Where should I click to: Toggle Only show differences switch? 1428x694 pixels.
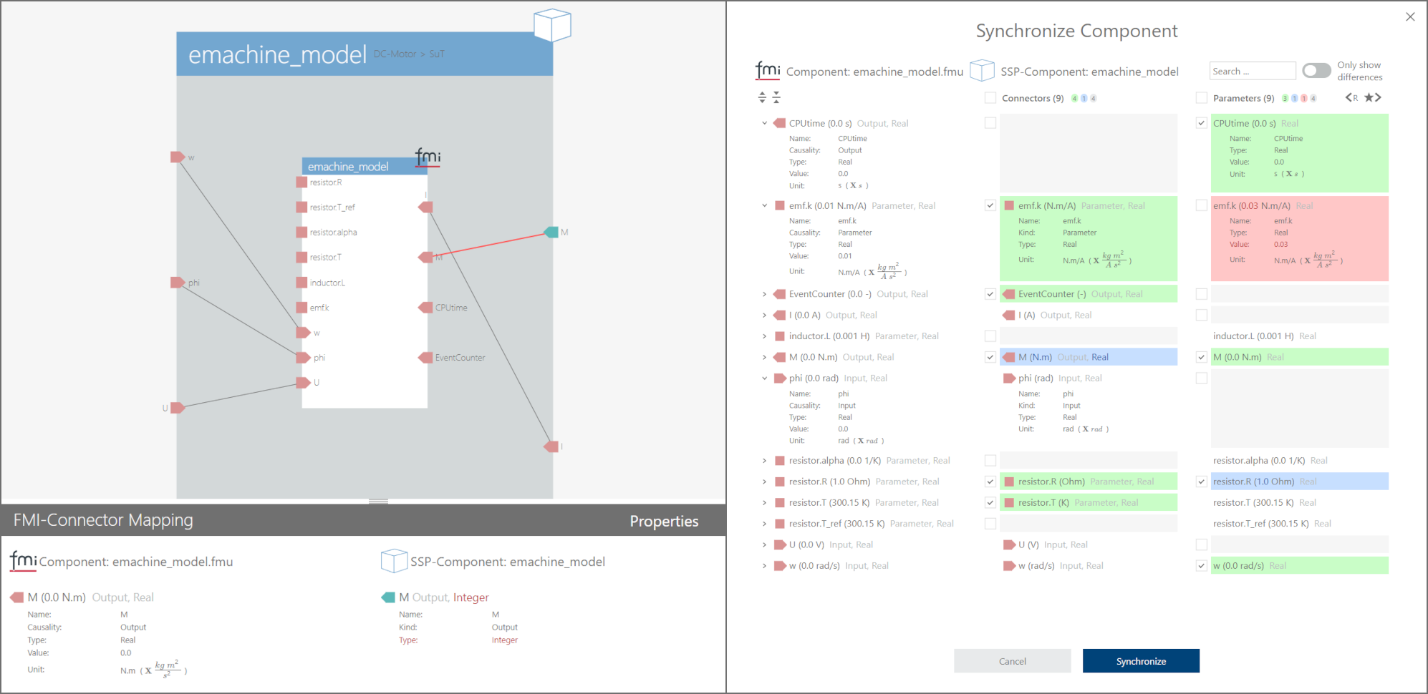[1316, 71]
